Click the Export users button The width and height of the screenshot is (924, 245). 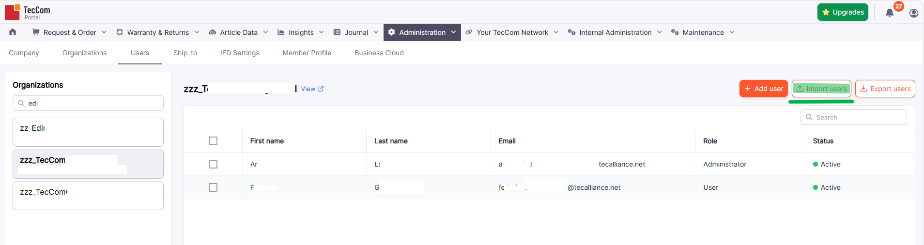[x=885, y=89]
